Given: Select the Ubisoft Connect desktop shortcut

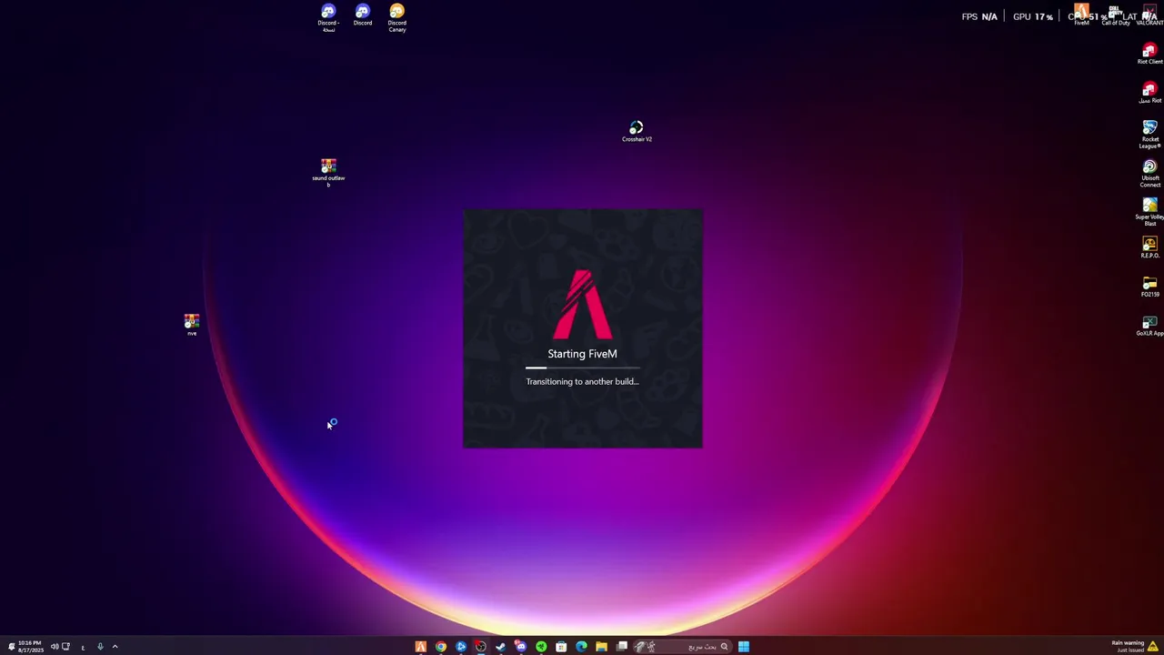Looking at the screenshot, I should coord(1149,174).
